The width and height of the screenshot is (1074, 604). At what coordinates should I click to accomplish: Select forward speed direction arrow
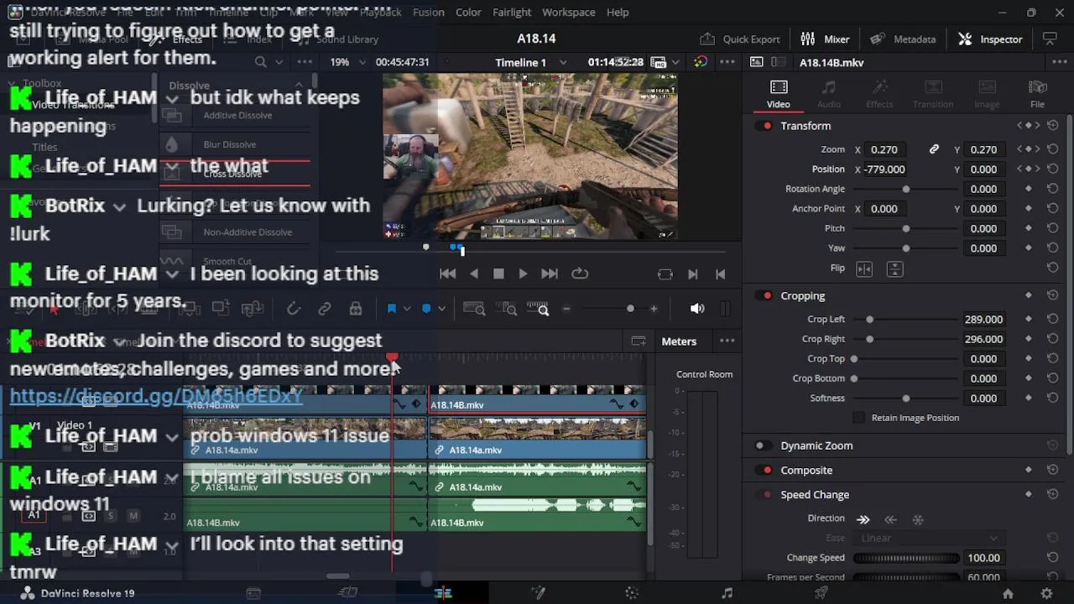(x=863, y=519)
